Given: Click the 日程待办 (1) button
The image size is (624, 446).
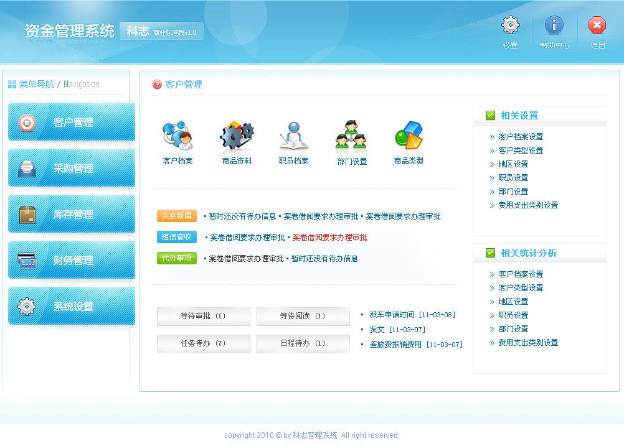Looking at the screenshot, I should tap(303, 343).
